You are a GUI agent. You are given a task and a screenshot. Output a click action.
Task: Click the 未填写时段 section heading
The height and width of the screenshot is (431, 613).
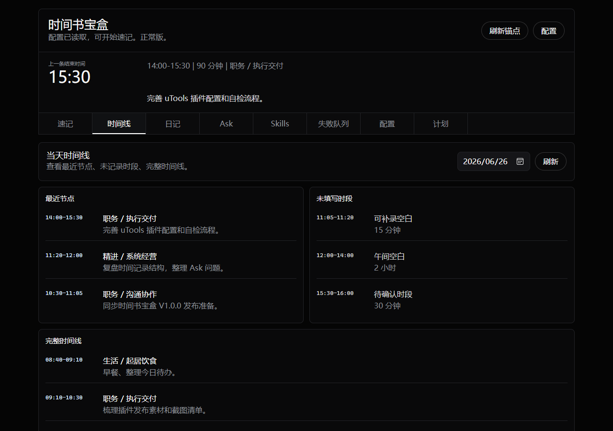[335, 198]
